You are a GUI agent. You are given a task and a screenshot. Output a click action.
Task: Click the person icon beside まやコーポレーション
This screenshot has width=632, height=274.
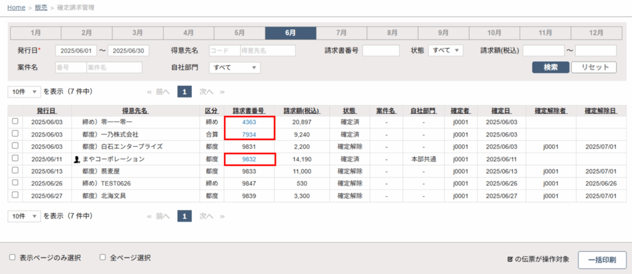point(77,160)
